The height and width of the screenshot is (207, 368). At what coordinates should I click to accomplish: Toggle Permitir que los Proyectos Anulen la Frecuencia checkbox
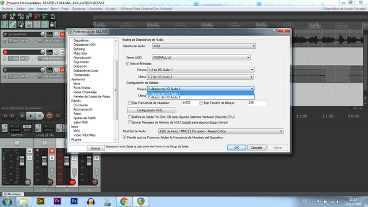pyautogui.click(x=125, y=137)
